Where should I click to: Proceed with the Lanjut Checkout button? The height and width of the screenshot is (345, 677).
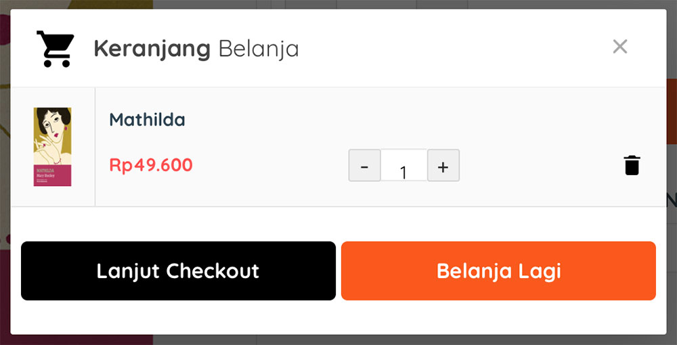(x=178, y=271)
